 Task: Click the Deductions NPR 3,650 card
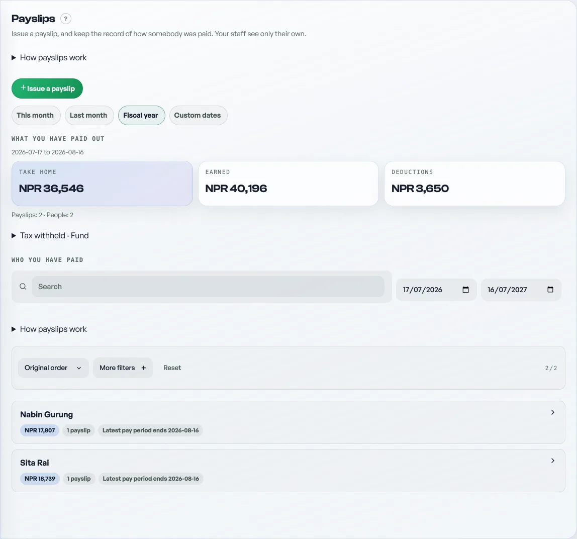pos(474,184)
